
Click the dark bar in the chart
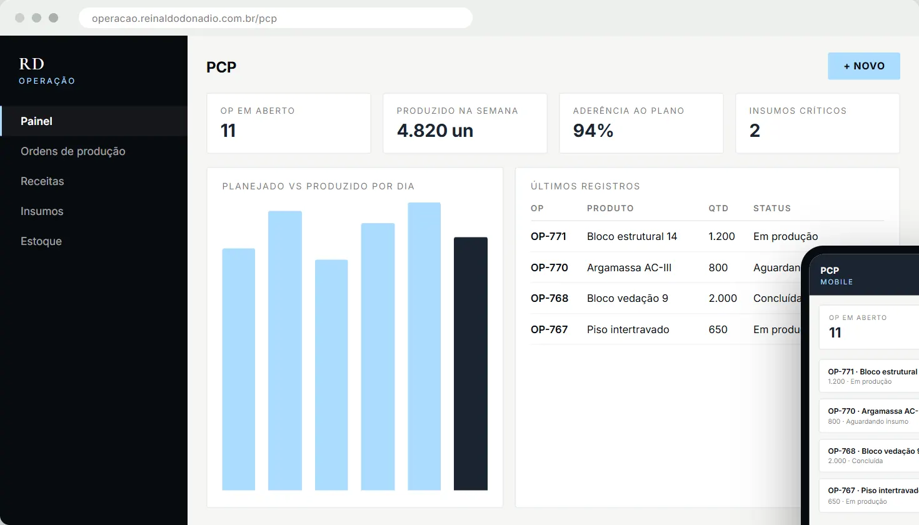[471, 364]
